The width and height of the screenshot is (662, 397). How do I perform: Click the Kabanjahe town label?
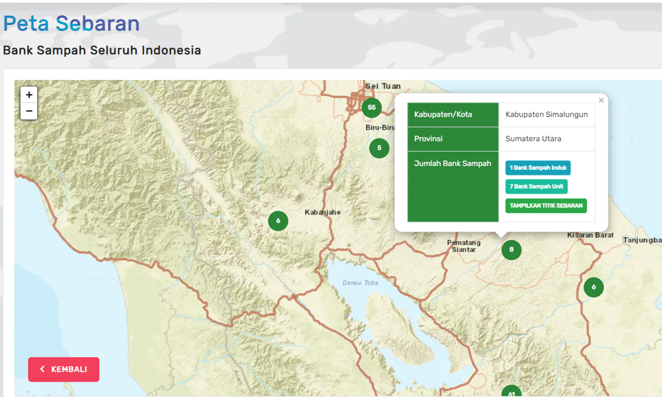(322, 212)
